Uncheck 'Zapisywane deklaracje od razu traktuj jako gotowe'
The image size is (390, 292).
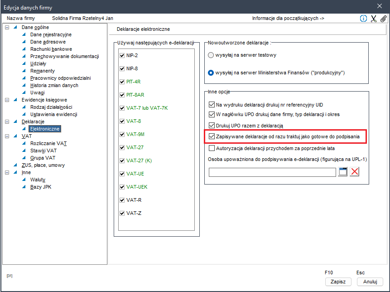(x=212, y=136)
